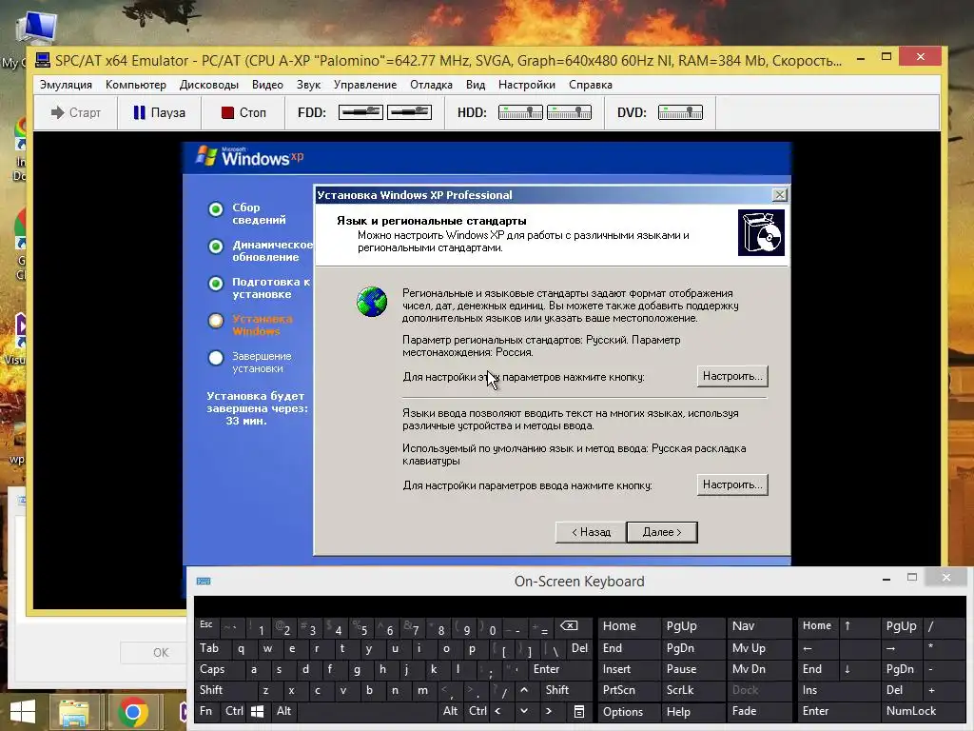
Task: Open the Компьютер menu
Action: [x=135, y=85]
